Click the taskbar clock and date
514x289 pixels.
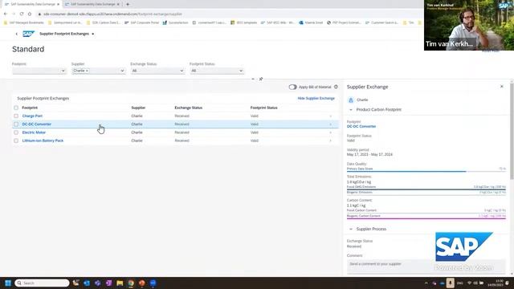[495, 283]
